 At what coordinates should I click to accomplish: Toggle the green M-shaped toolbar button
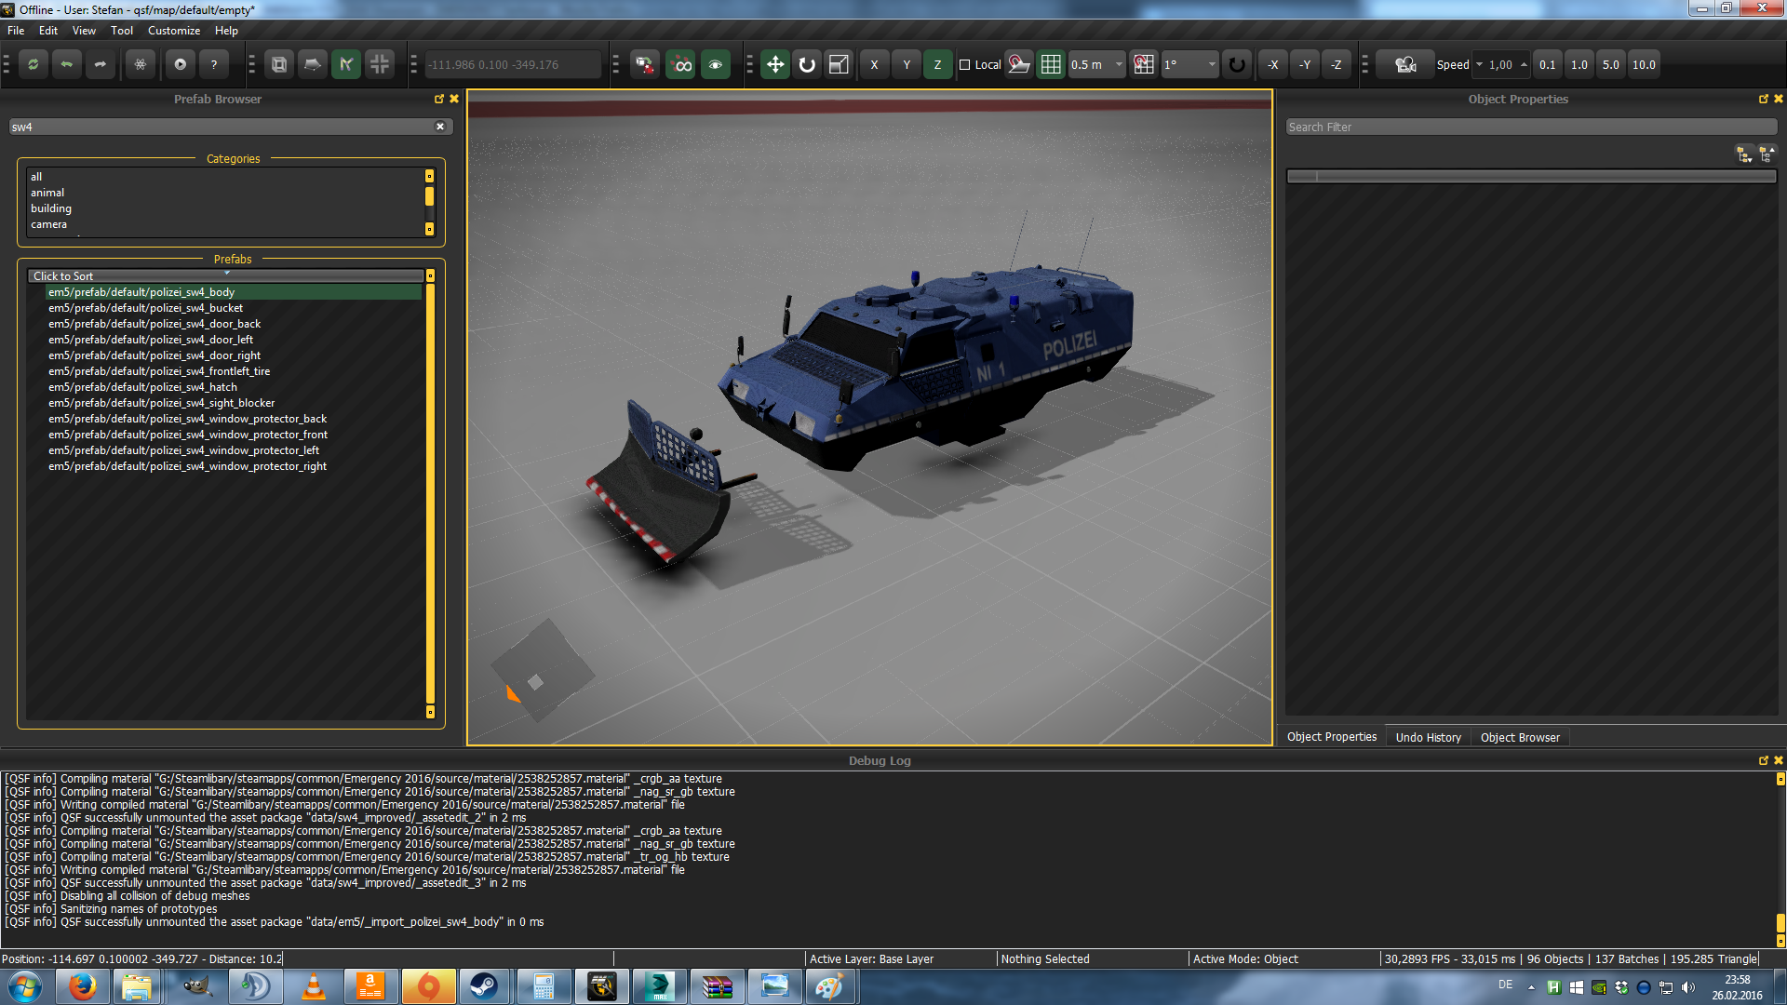[346, 64]
